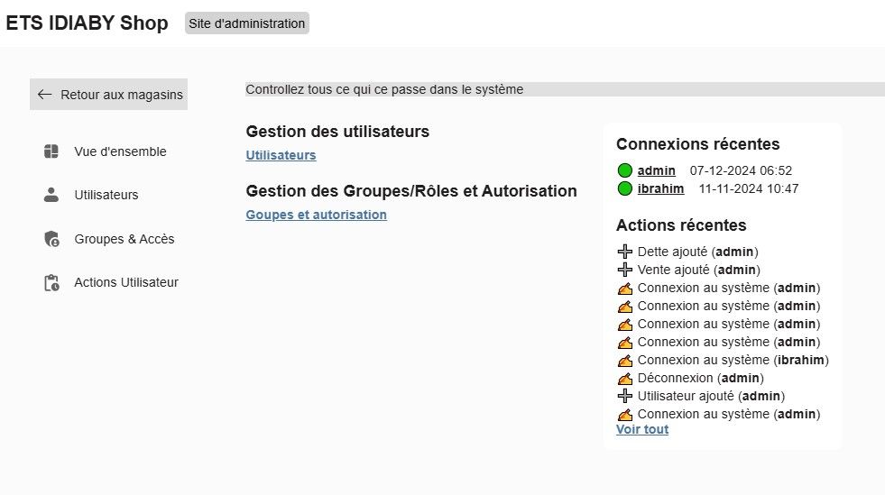Open the Utilisateurs link under Gestion des utilisateurs

click(x=281, y=155)
